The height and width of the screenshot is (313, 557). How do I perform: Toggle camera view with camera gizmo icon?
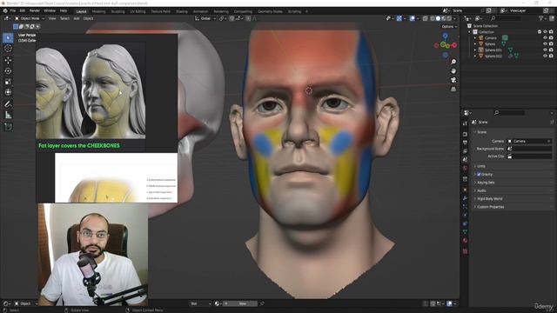(453, 80)
